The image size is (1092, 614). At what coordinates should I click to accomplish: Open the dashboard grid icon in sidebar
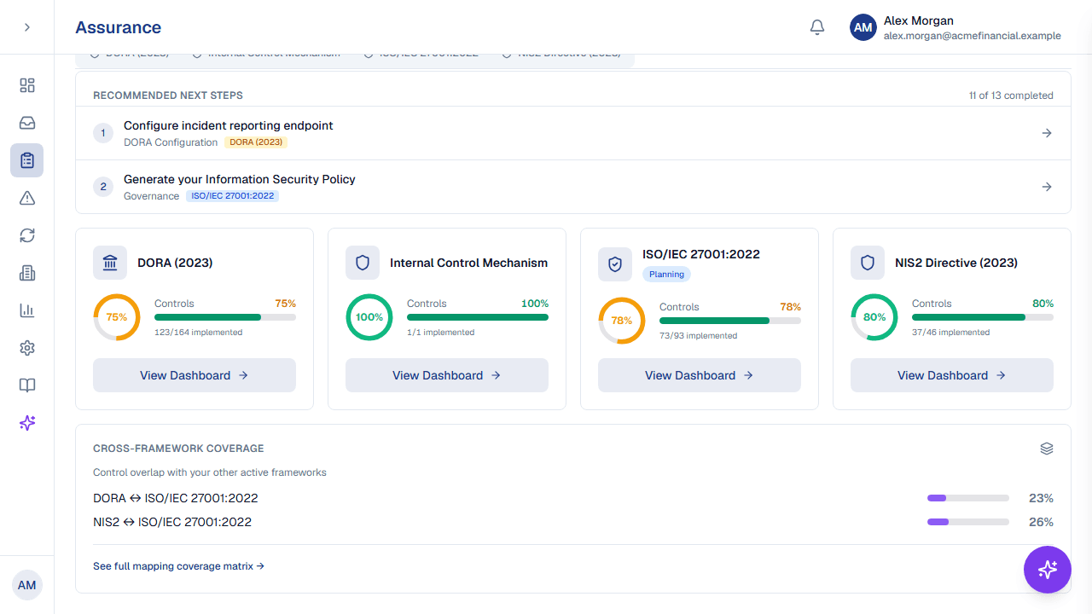27,85
